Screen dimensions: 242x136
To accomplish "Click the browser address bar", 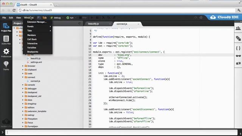I will click(127, 10).
